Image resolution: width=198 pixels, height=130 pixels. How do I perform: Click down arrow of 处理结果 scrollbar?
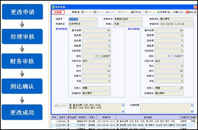coord(192,111)
